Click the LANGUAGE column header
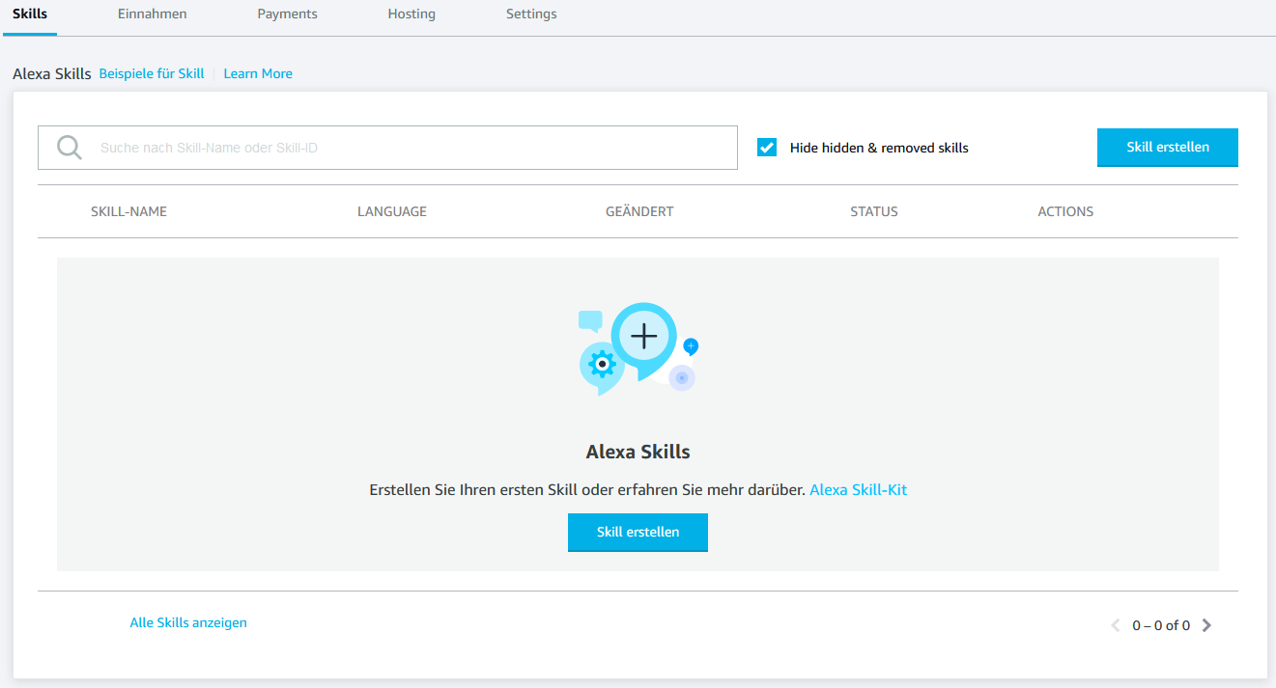Screen dimensions: 1276x688 (392, 212)
